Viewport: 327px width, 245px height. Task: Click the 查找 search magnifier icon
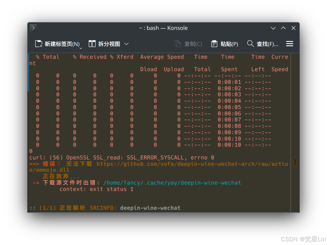pyautogui.click(x=251, y=44)
